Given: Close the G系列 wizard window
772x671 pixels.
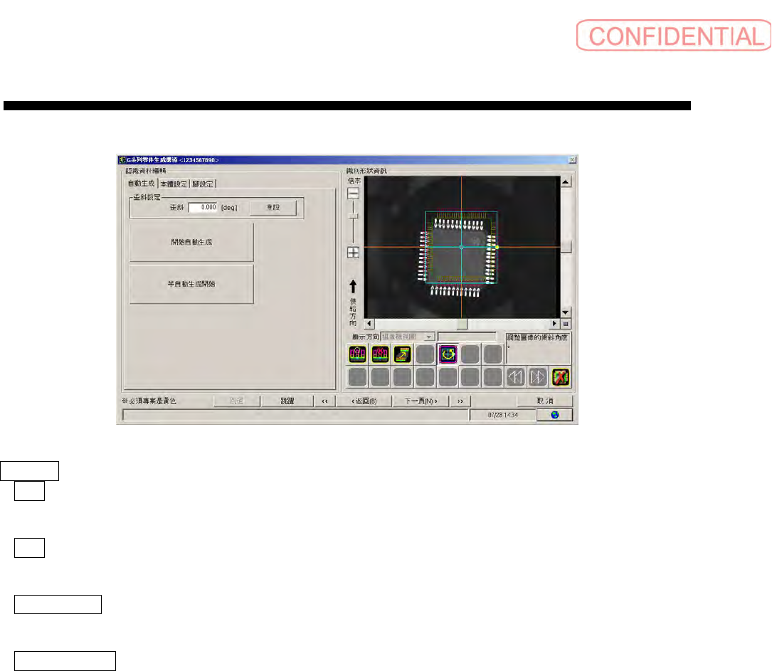Looking at the screenshot, I should coord(573,160).
